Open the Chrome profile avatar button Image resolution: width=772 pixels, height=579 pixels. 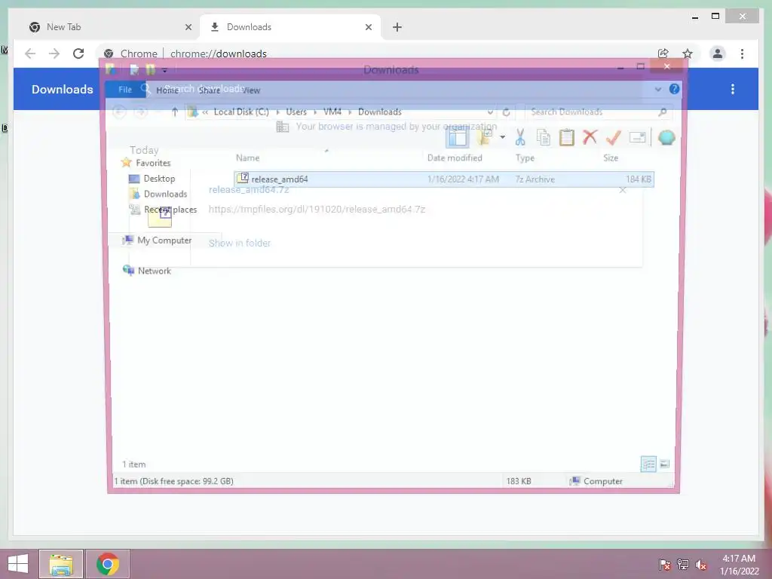click(718, 54)
